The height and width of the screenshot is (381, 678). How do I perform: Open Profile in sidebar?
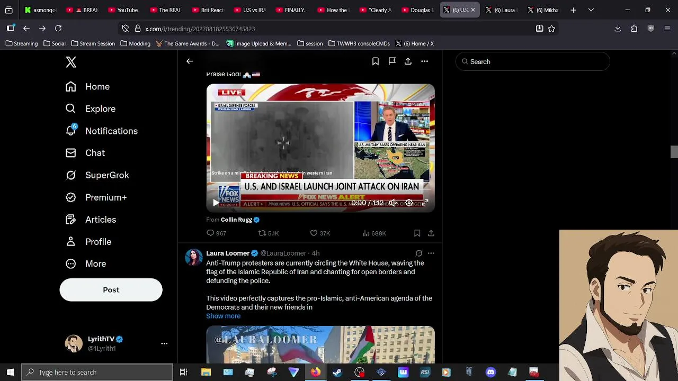88,242
